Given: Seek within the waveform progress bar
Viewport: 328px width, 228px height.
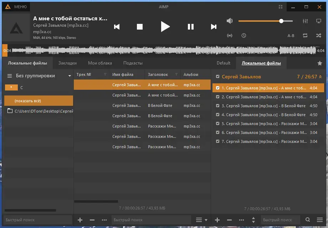Looking at the screenshot, I should pyautogui.click(x=164, y=50).
